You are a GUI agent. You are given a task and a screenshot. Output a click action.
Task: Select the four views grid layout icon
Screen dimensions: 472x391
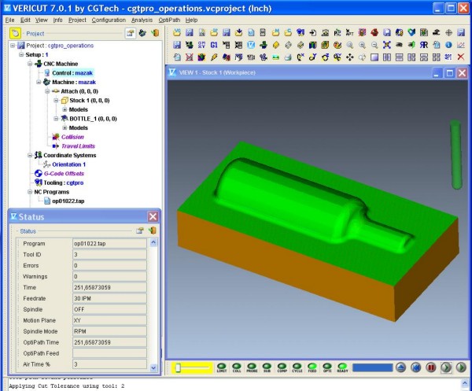pyautogui.click(x=436, y=57)
